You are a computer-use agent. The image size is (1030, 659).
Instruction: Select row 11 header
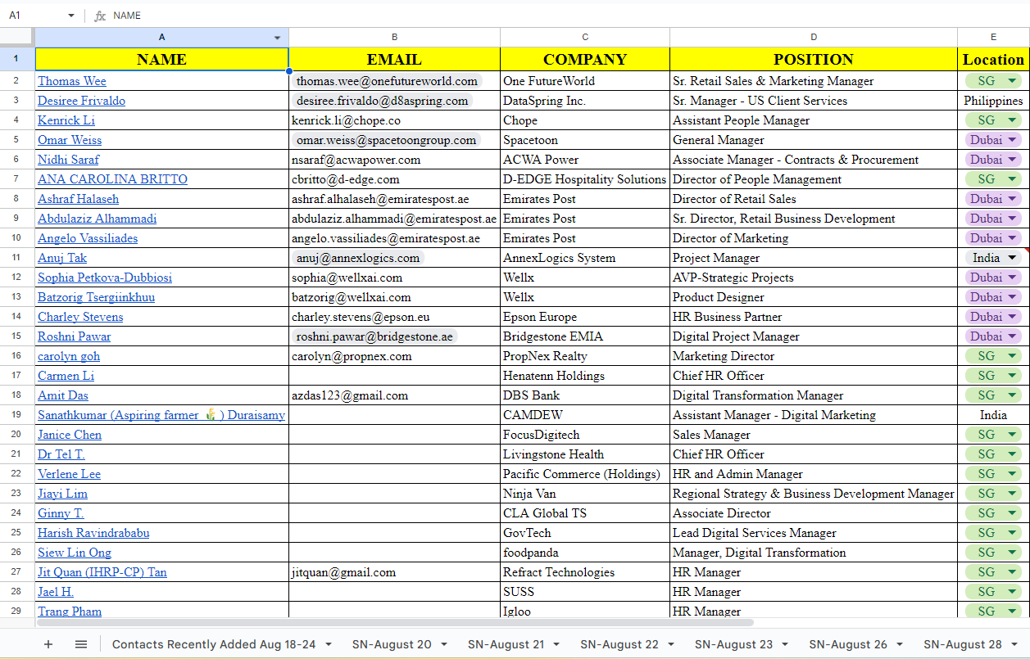(17, 258)
